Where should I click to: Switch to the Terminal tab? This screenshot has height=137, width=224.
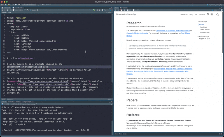10,102
